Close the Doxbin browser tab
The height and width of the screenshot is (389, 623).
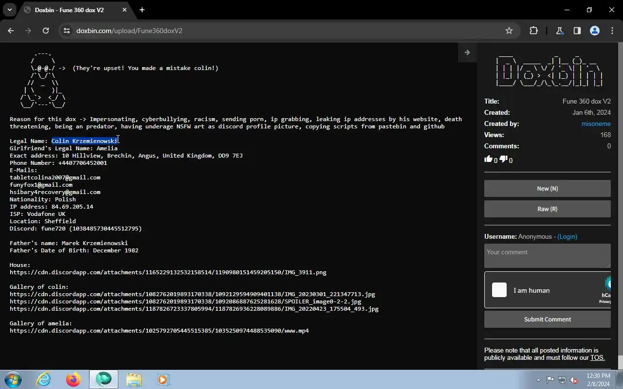pos(125,10)
